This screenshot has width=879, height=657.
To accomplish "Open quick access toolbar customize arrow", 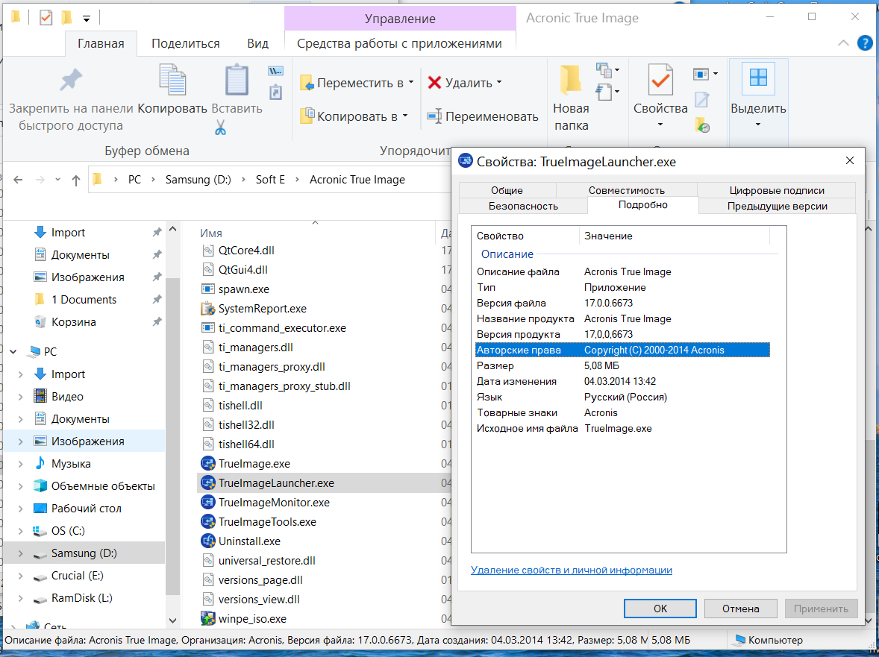I will click(x=87, y=19).
